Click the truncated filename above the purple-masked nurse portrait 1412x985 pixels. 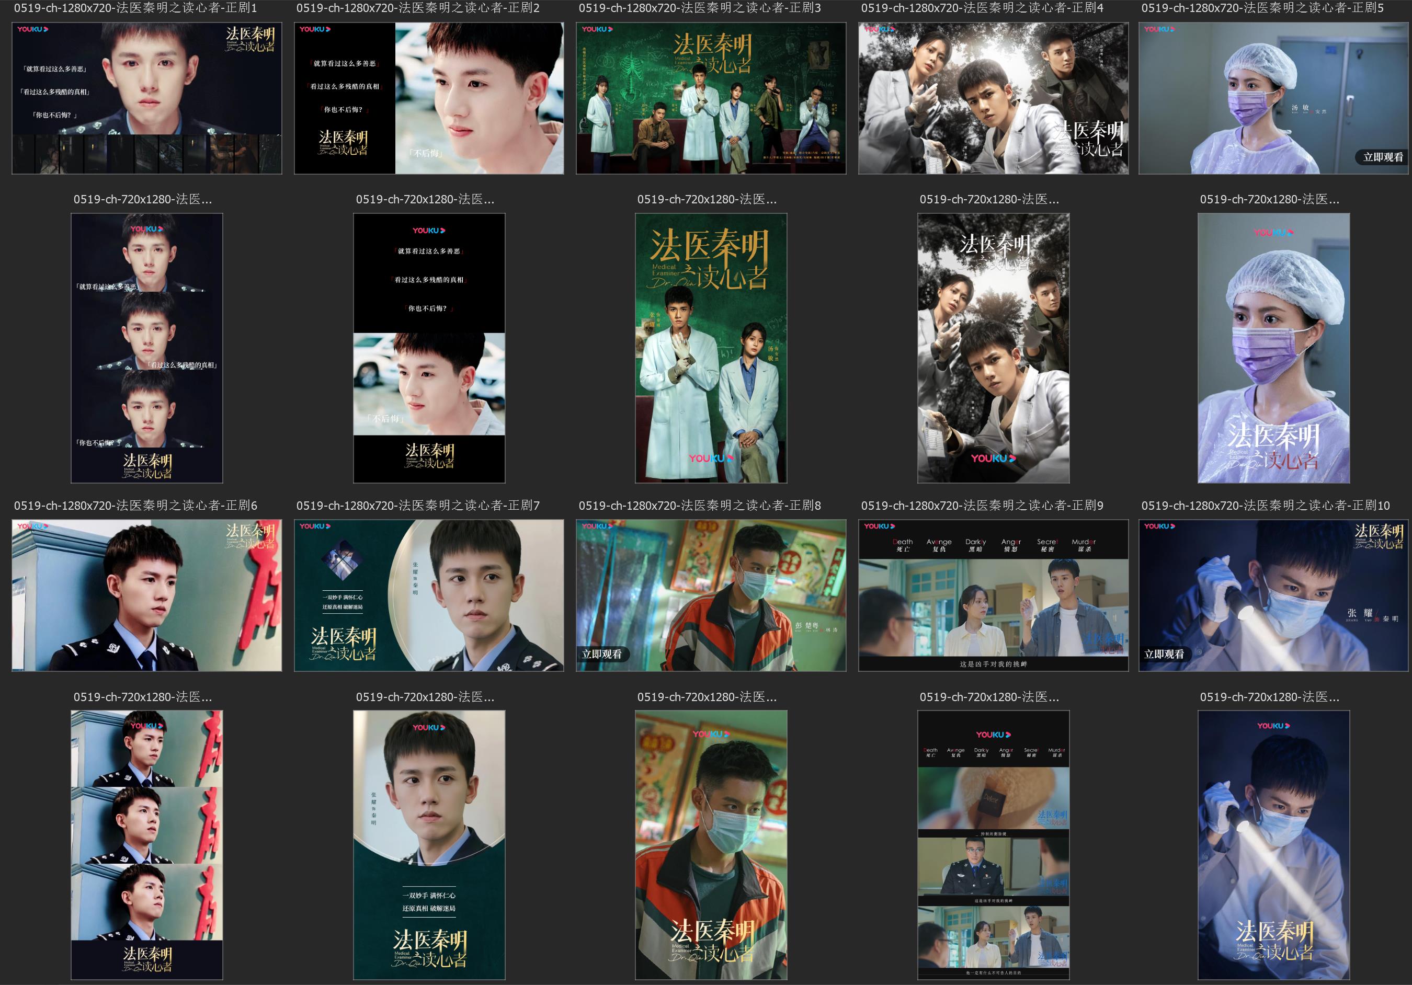tap(1269, 199)
